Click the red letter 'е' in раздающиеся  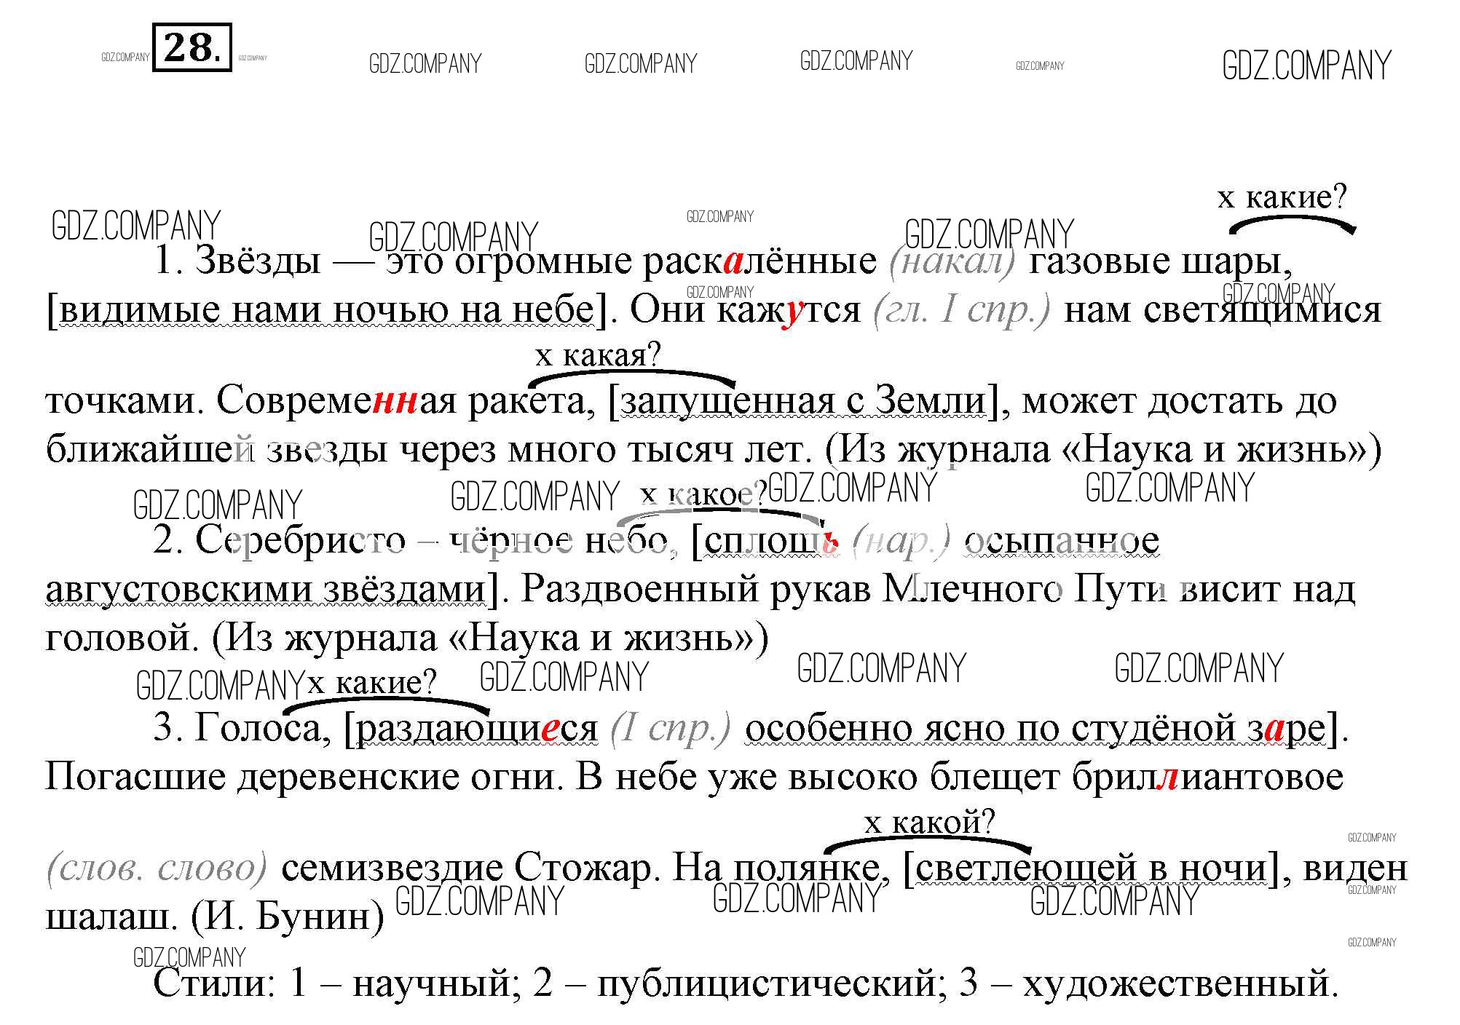coord(550,730)
